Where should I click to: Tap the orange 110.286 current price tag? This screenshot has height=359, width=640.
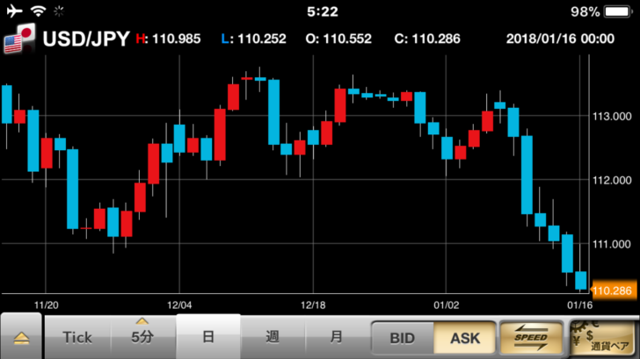point(614,290)
